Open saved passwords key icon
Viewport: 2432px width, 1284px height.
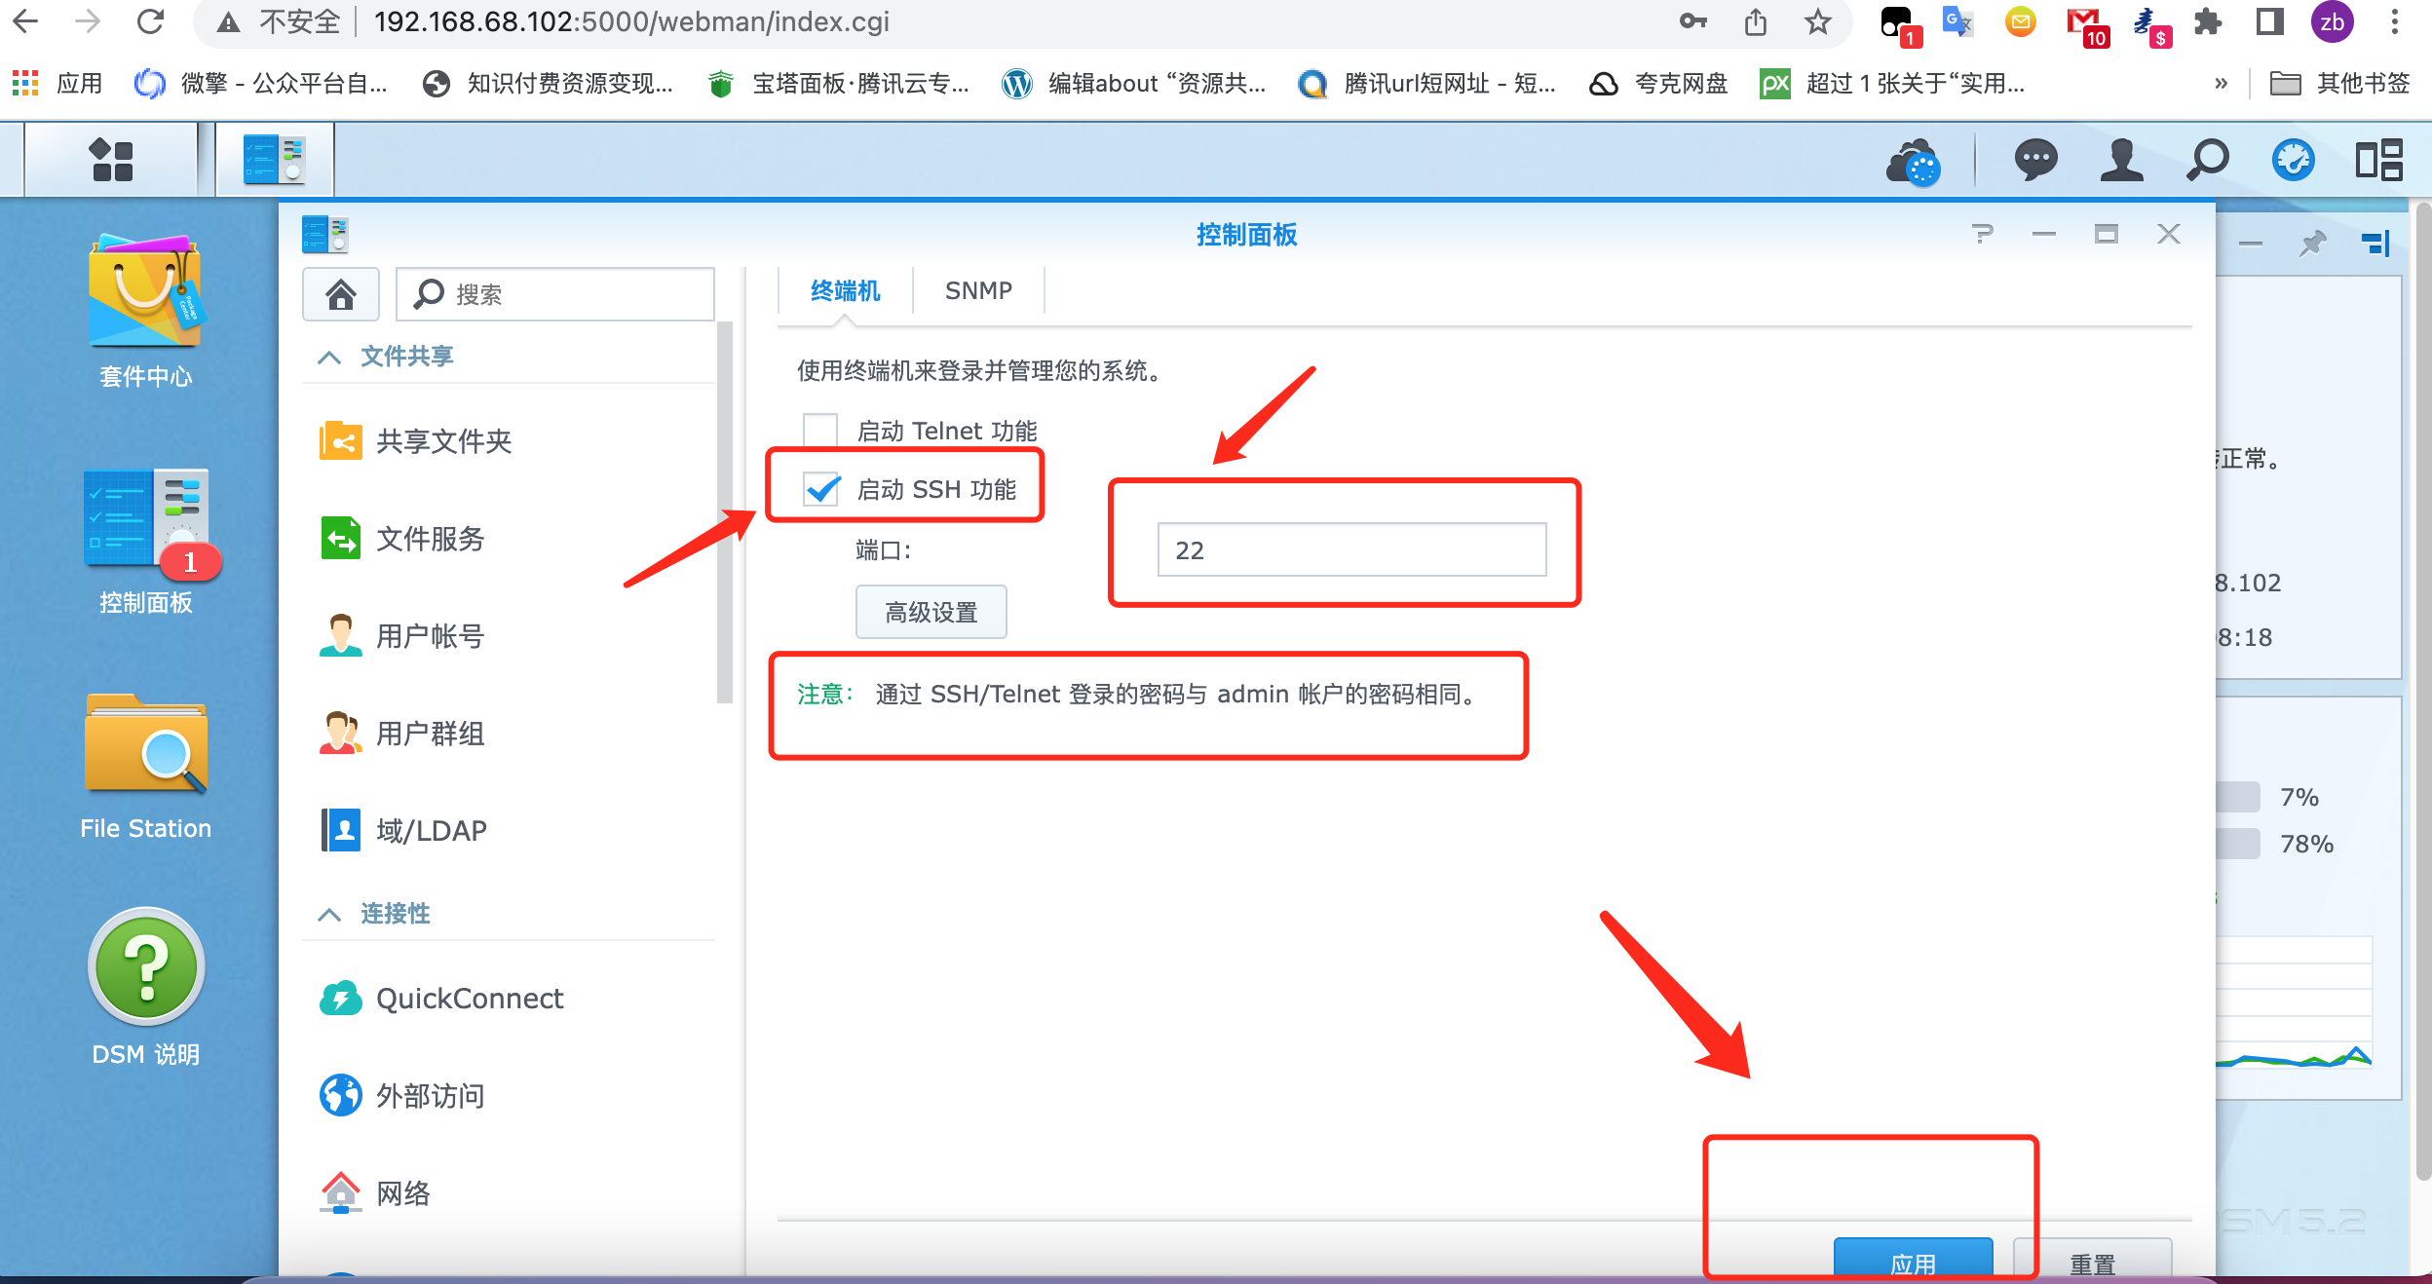click(x=1692, y=21)
